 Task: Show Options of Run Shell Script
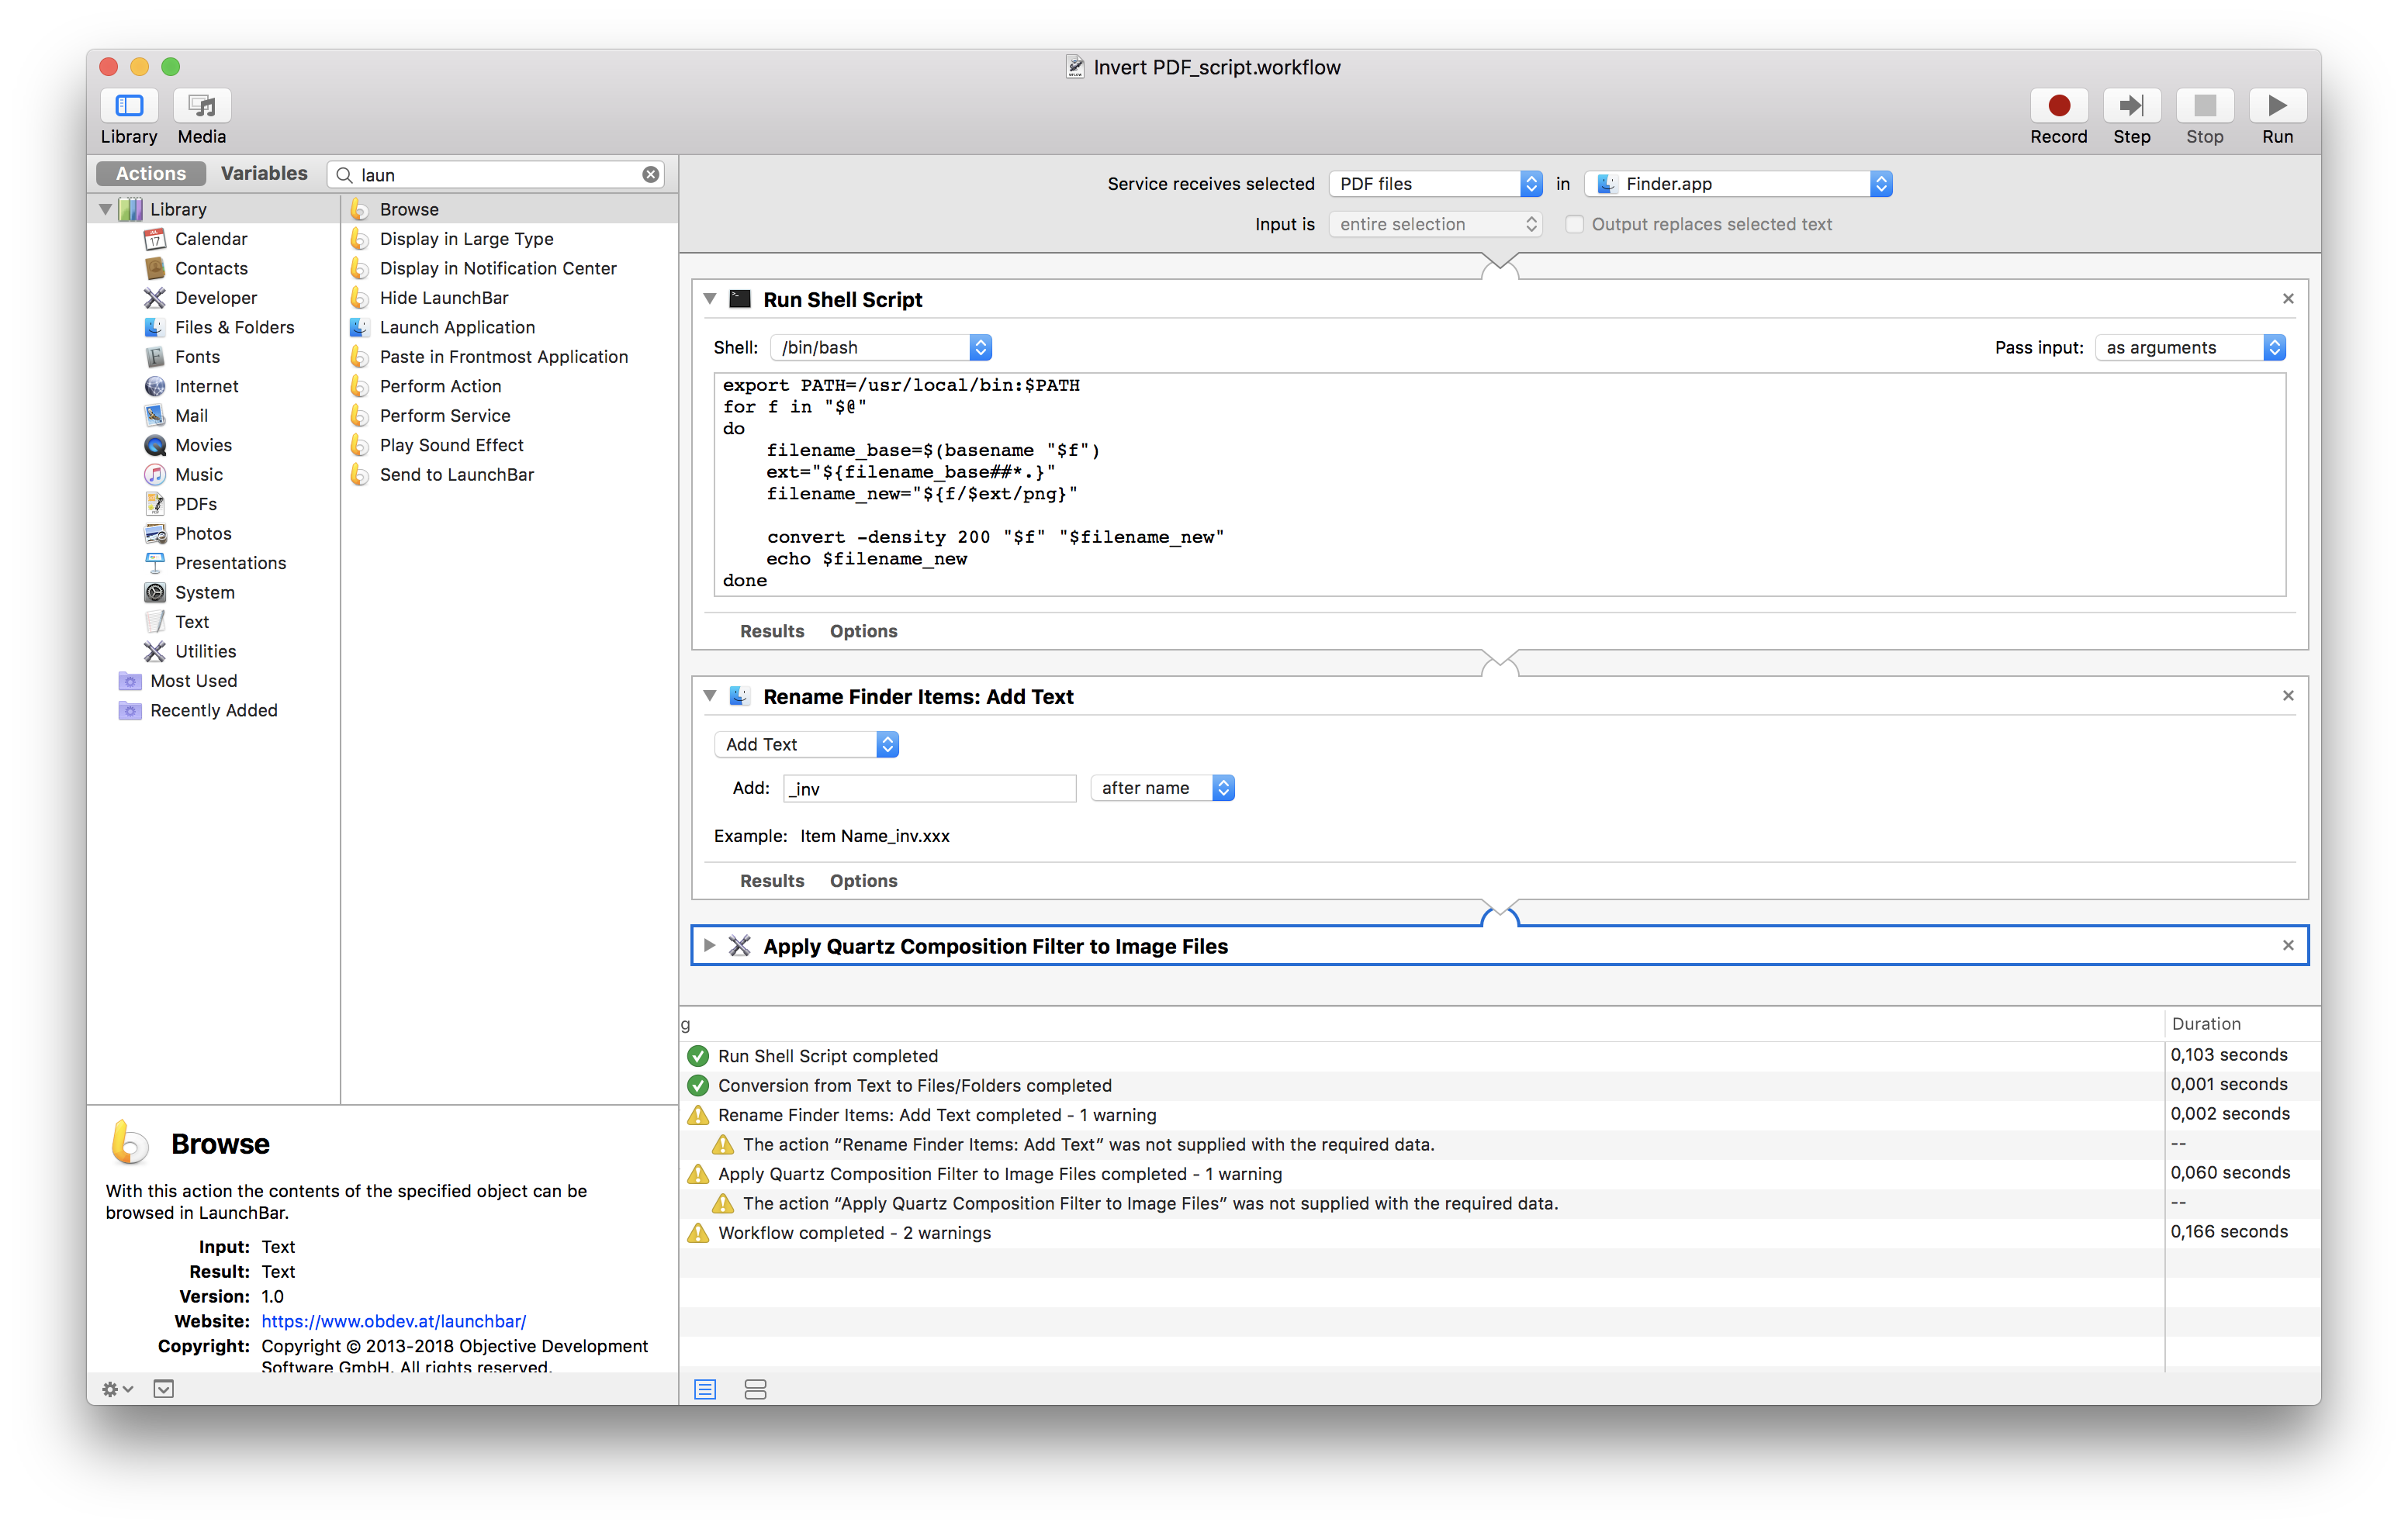click(x=863, y=630)
